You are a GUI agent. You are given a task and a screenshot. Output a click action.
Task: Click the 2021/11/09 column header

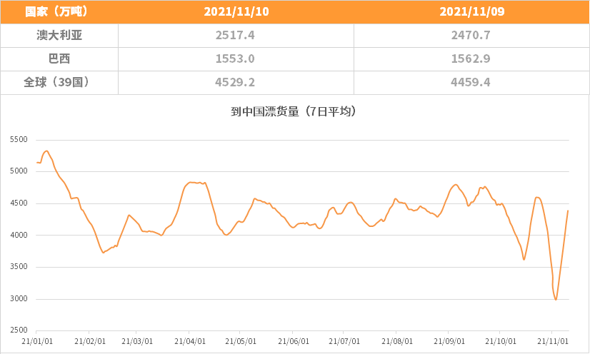point(472,11)
